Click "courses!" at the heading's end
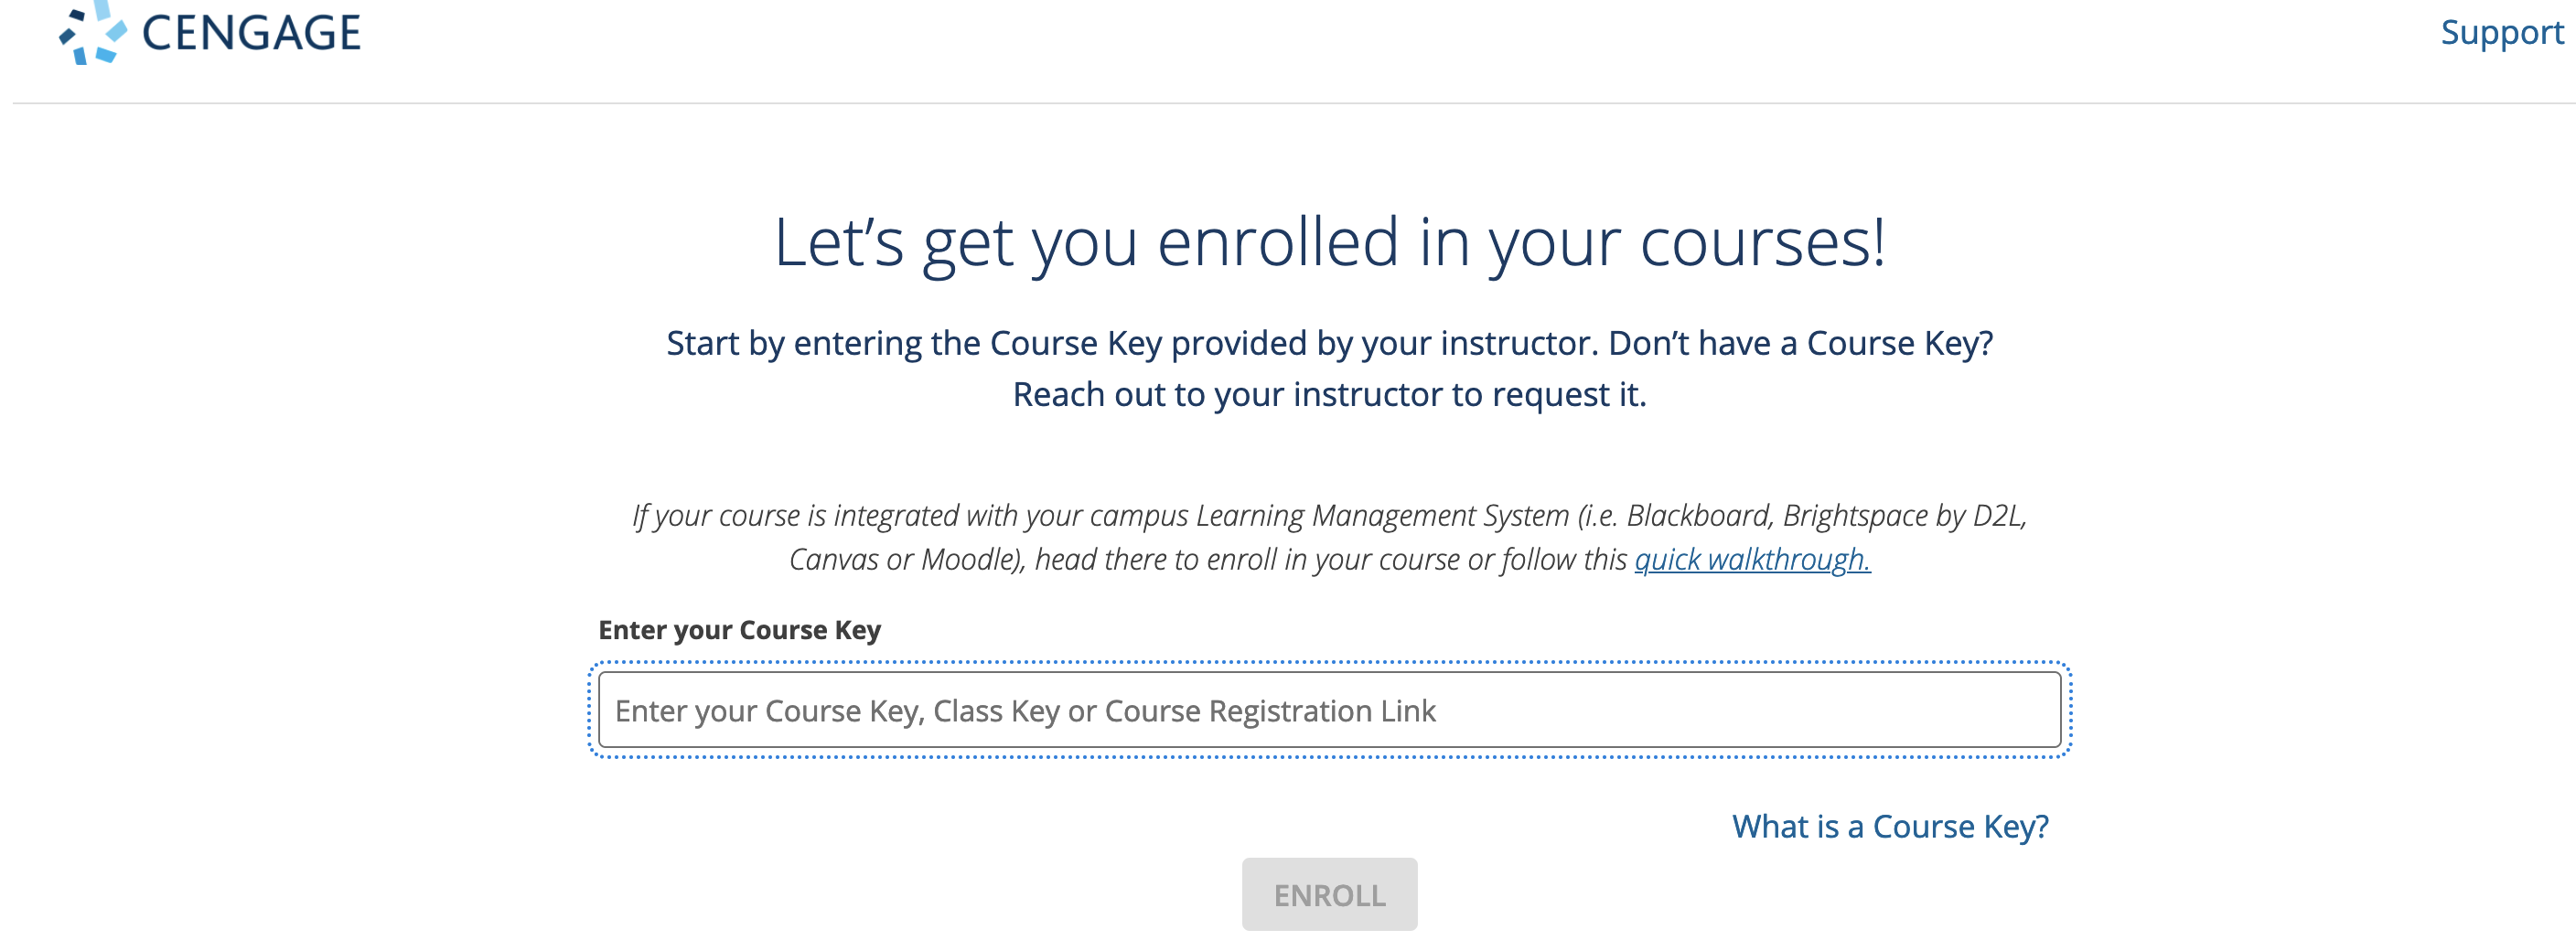The image size is (2576, 951). (x=1762, y=243)
